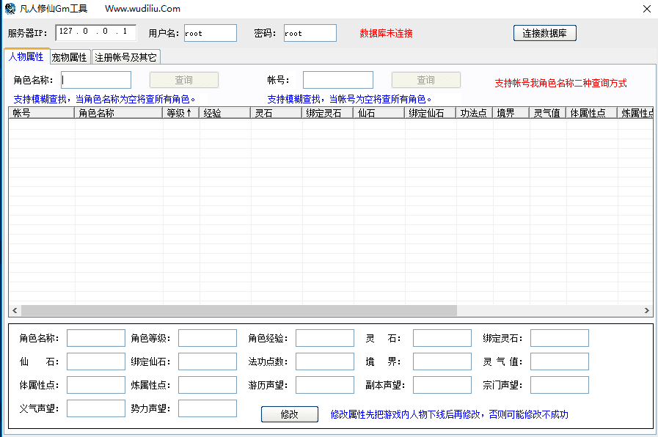Image resolution: width=658 pixels, height=437 pixels.
Task: Click the 境界 input field in edit panel
Action: point(442,361)
